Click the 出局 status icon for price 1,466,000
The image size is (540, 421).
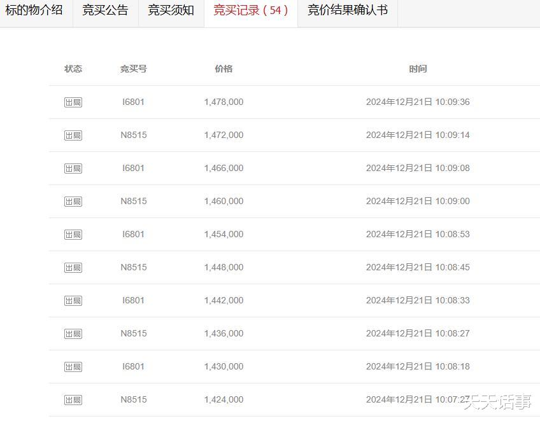click(x=73, y=168)
